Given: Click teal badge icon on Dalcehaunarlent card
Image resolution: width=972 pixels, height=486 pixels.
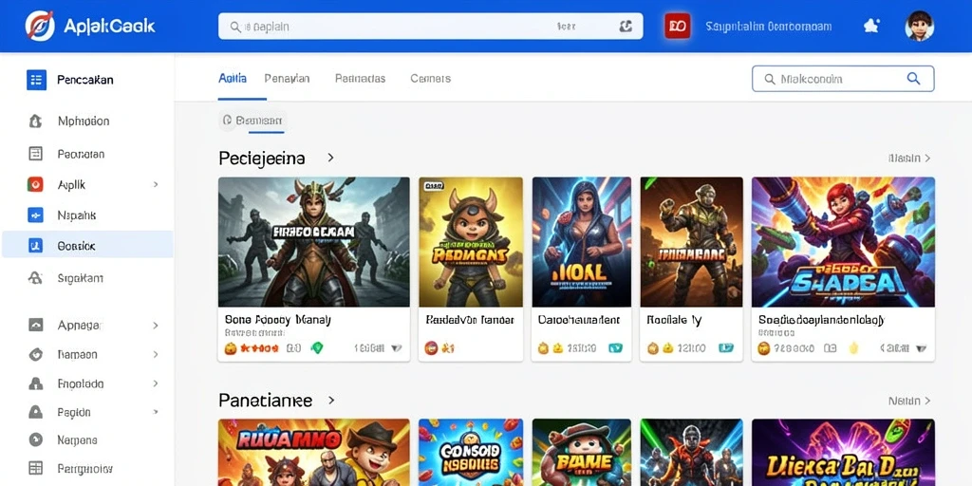Looking at the screenshot, I should [x=615, y=348].
